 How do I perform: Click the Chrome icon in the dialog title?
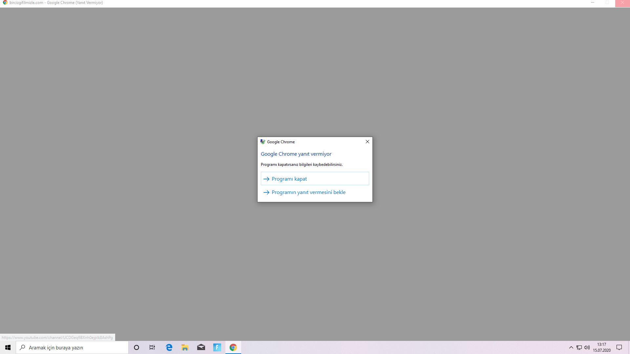coord(263,142)
